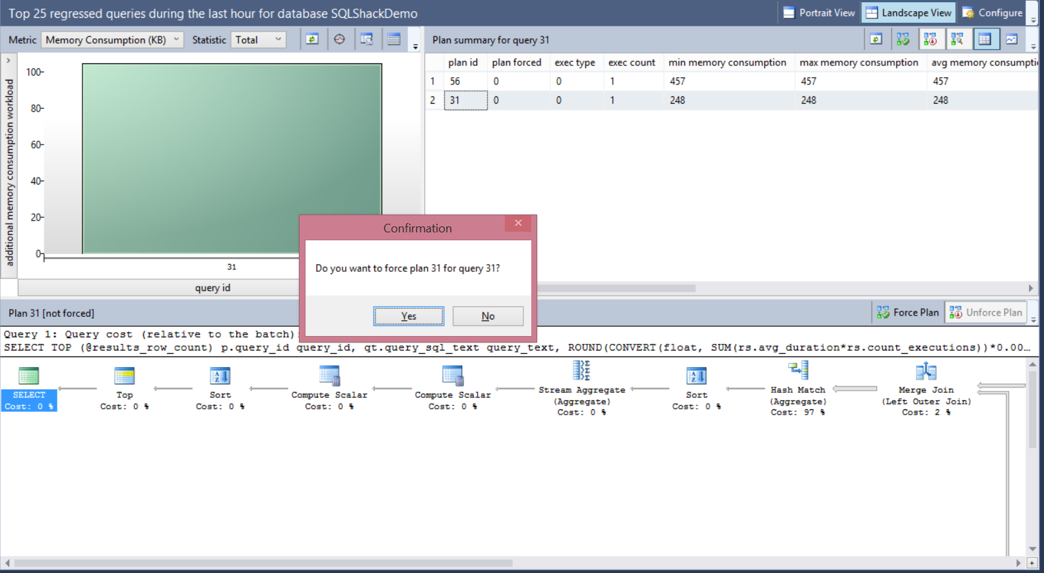Click the Hash Match operator icon

pos(798,371)
